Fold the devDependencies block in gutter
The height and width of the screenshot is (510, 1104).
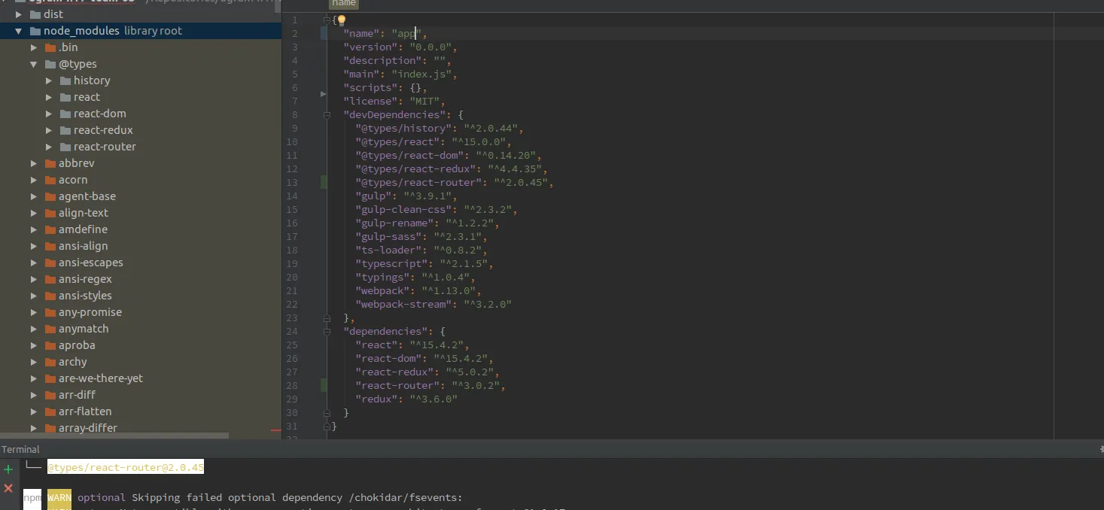tap(327, 115)
